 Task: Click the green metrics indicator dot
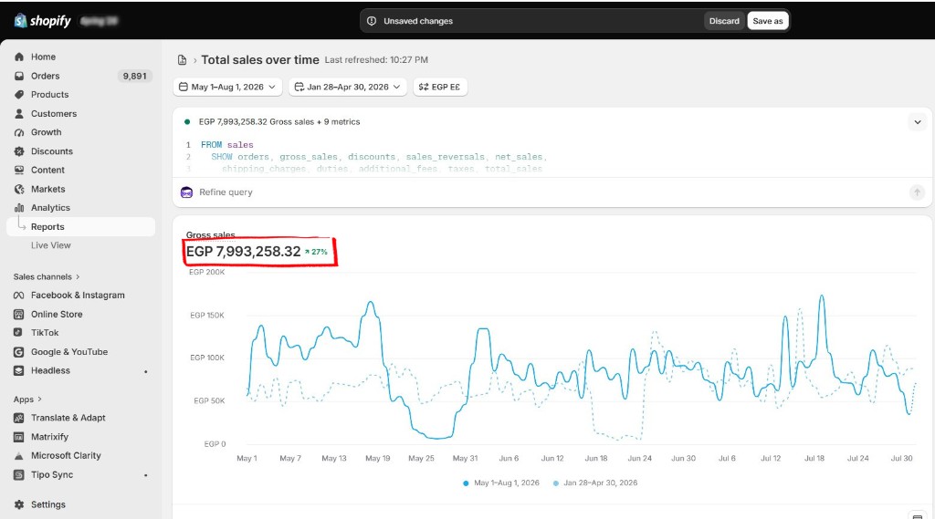pos(187,121)
